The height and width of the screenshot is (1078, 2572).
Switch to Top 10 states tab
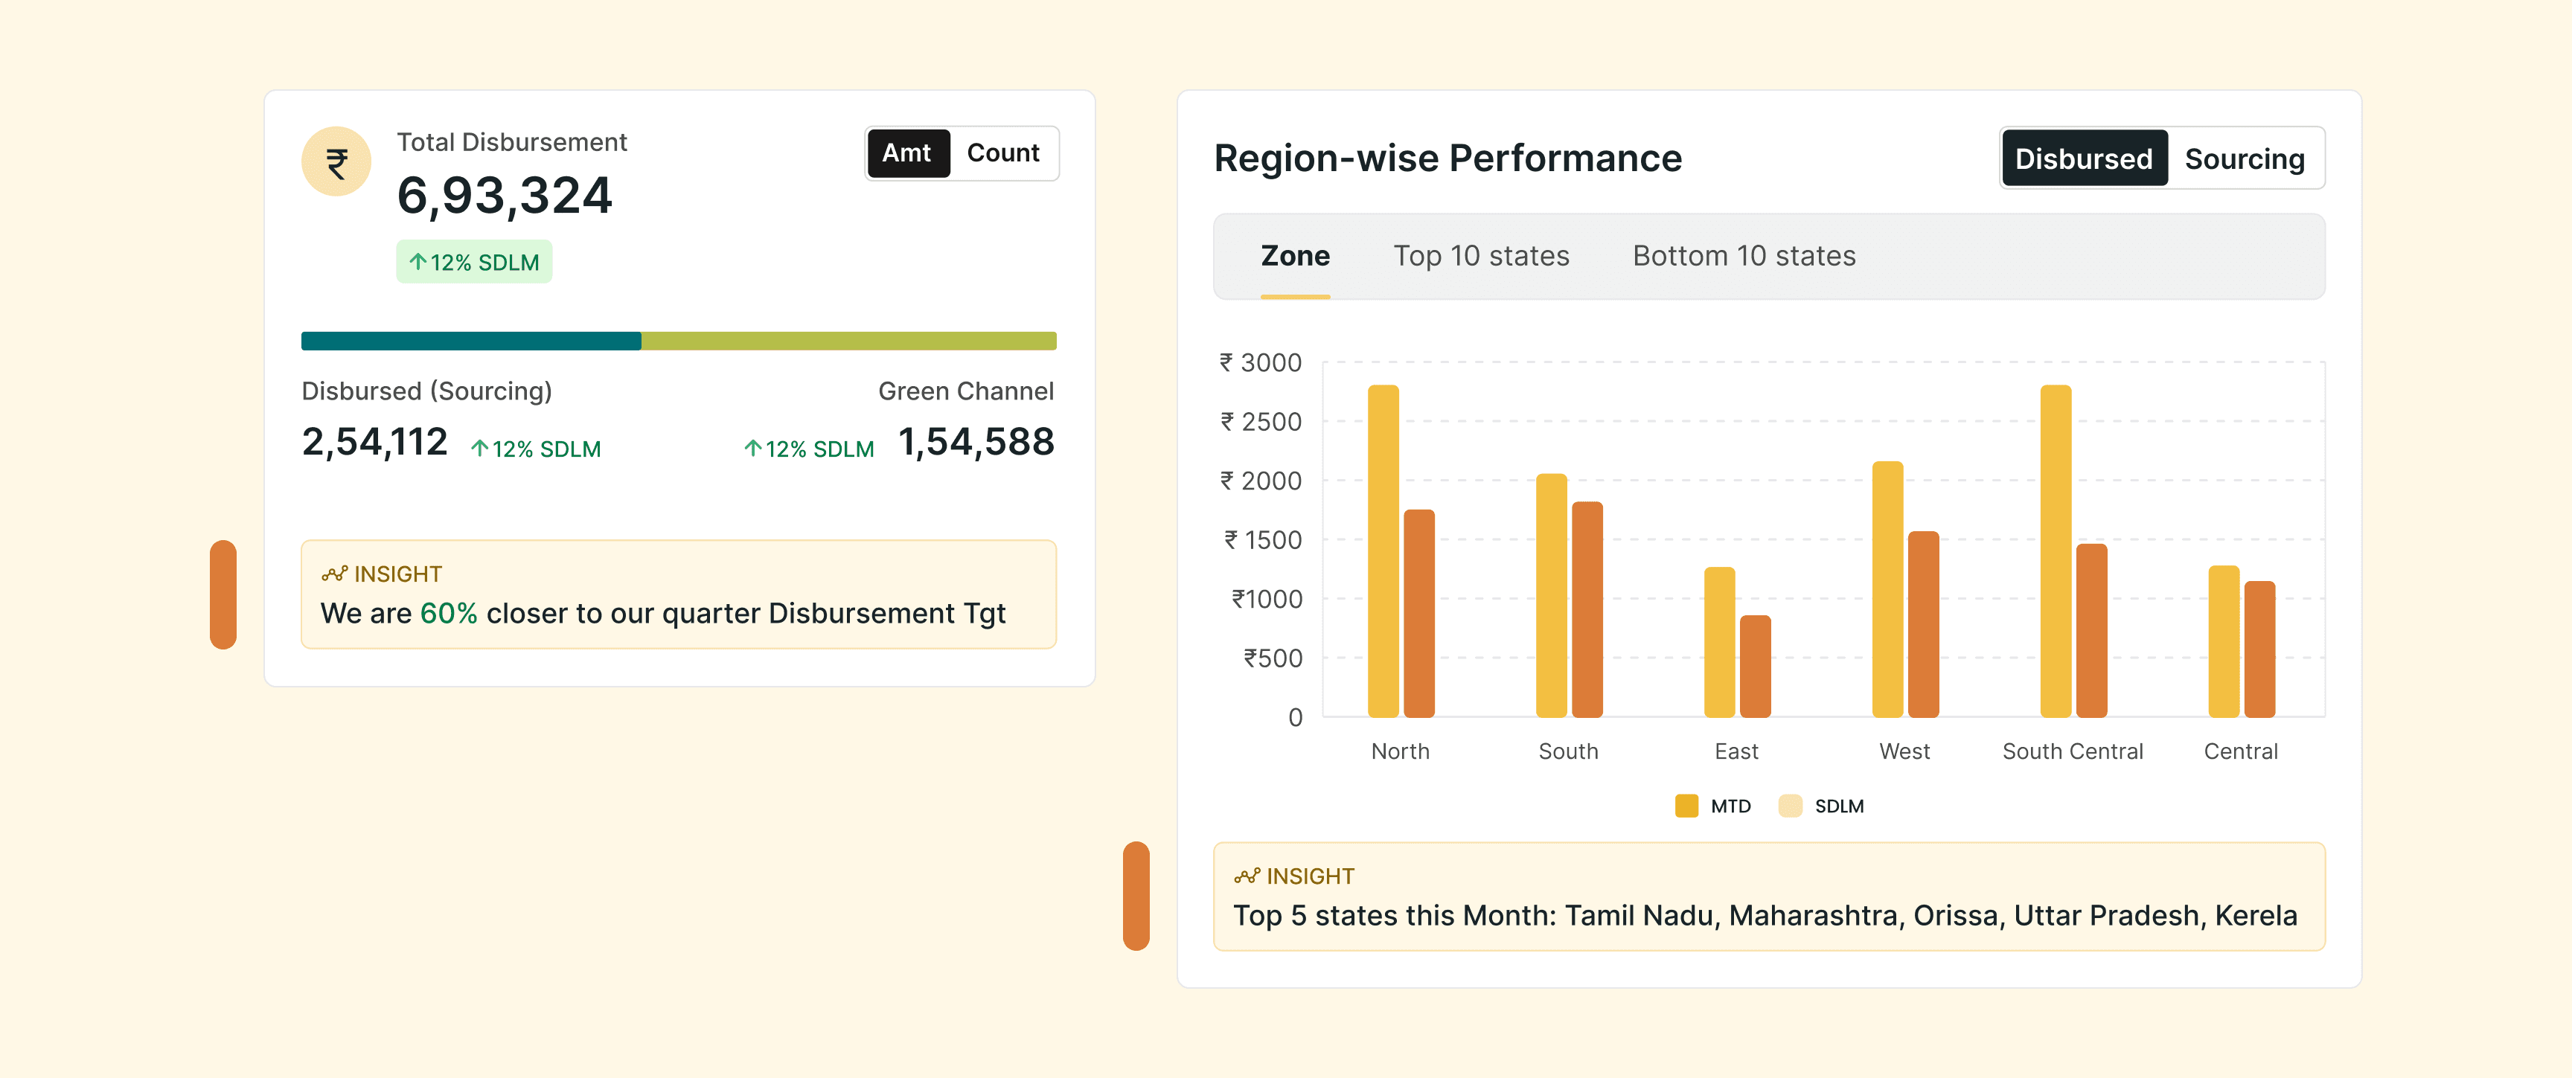(x=1481, y=257)
